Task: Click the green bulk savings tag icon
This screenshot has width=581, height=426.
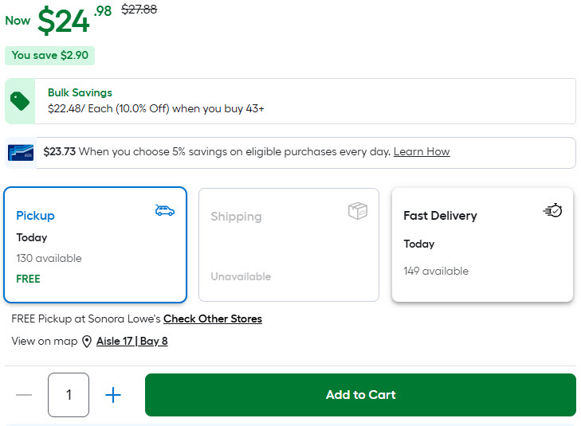Action: coord(20,101)
